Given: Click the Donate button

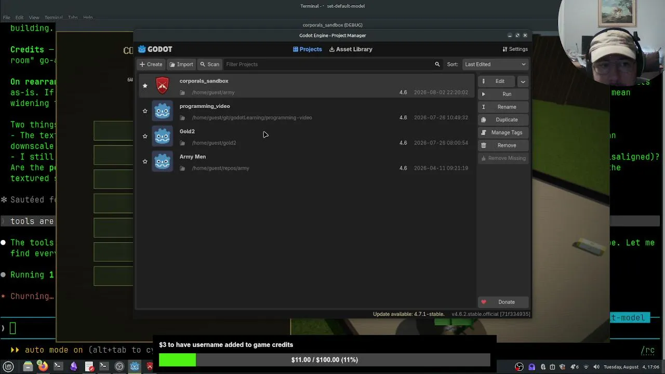Looking at the screenshot, I should click(x=503, y=302).
